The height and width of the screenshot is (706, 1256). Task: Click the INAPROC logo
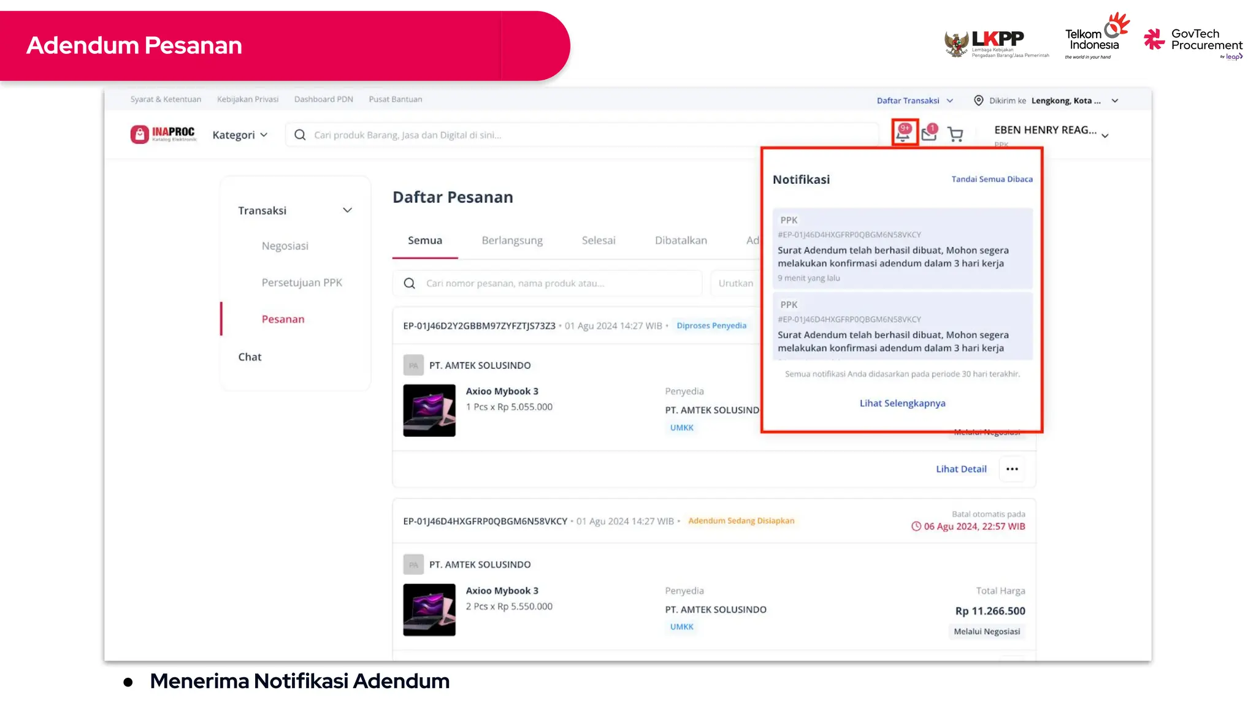[164, 134]
